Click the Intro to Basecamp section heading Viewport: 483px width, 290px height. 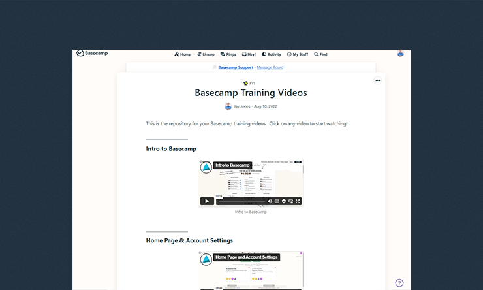point(171,148)
